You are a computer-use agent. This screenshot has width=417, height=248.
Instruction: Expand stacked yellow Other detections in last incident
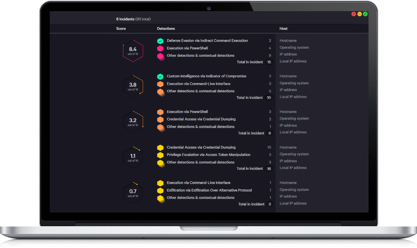click(160, 198)
